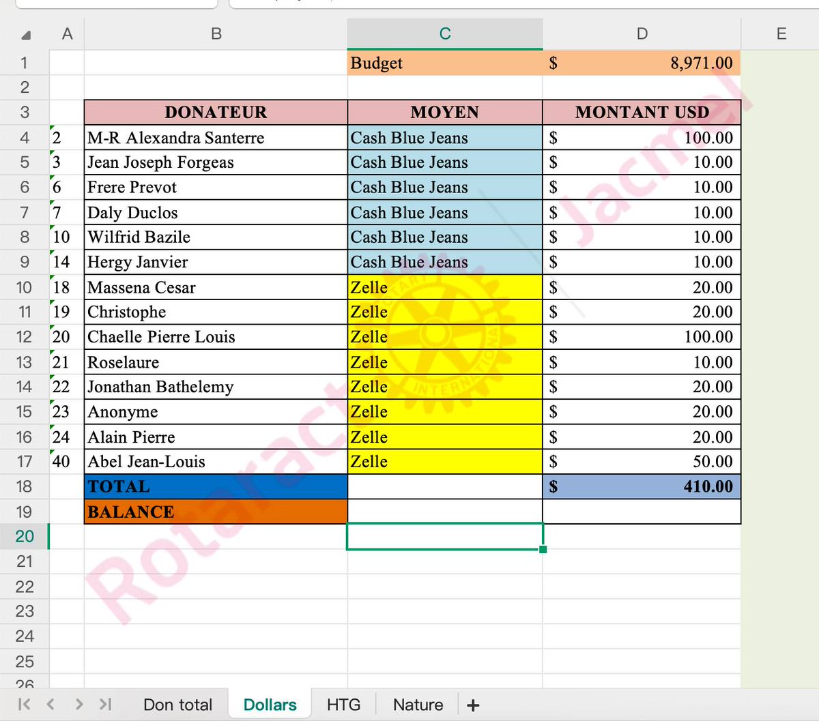The image size is (819, 721).
Task: Click the 410.00 total amount cell
Action: (x=642, y=486)
